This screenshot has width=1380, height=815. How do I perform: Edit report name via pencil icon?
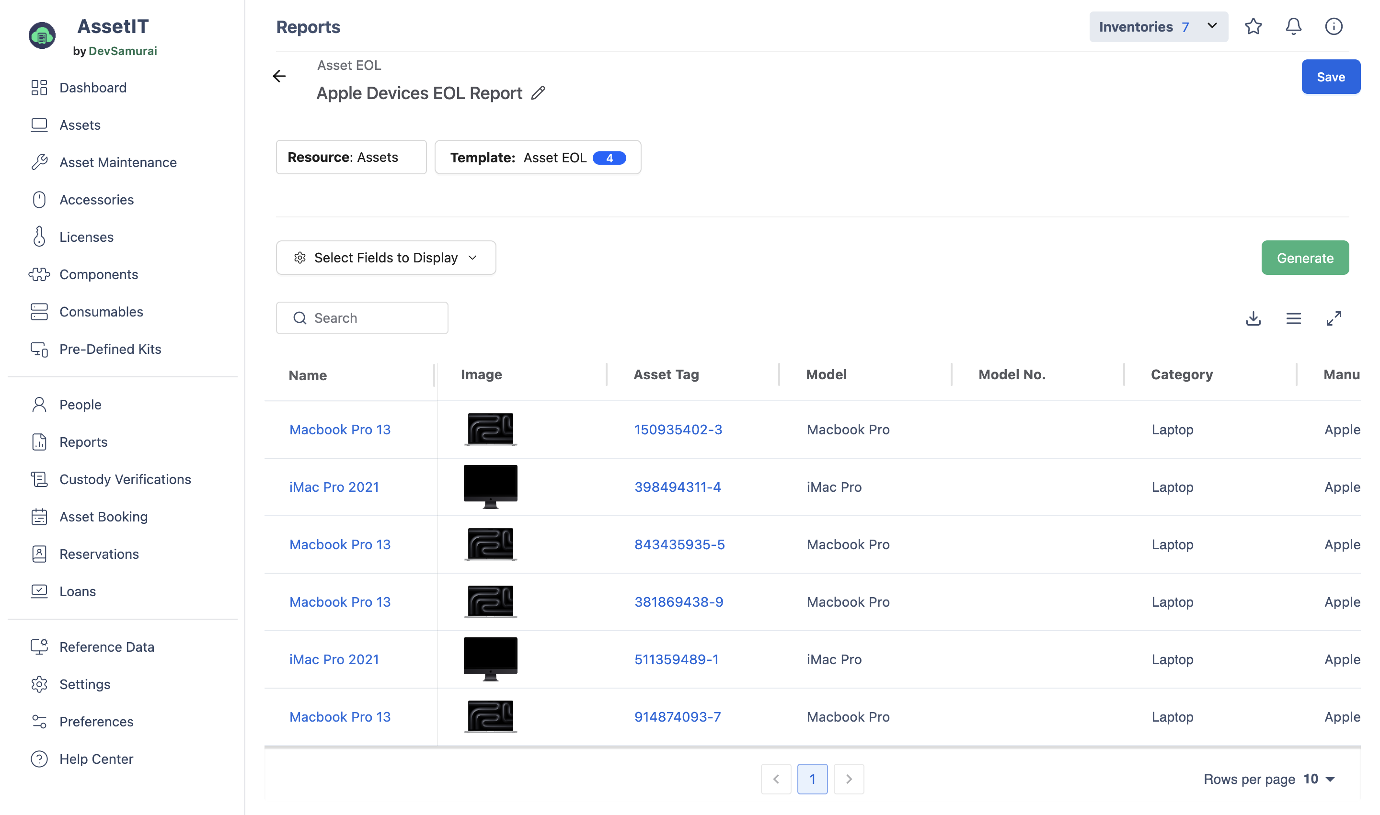538,93
